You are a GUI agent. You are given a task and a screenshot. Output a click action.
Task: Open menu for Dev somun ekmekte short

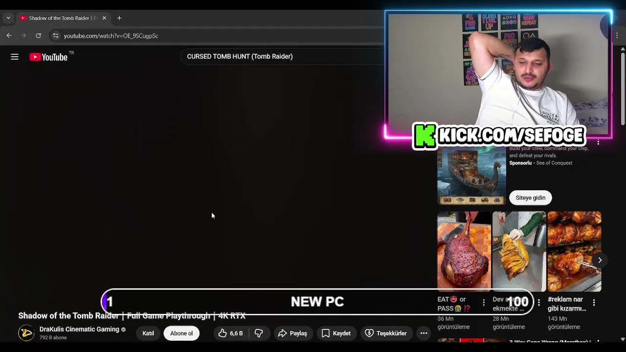[x=538, y=303]
